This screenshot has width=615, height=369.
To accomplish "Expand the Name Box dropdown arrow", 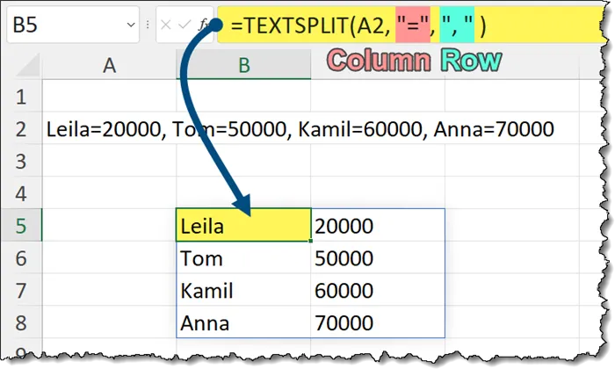I will 130,25.
